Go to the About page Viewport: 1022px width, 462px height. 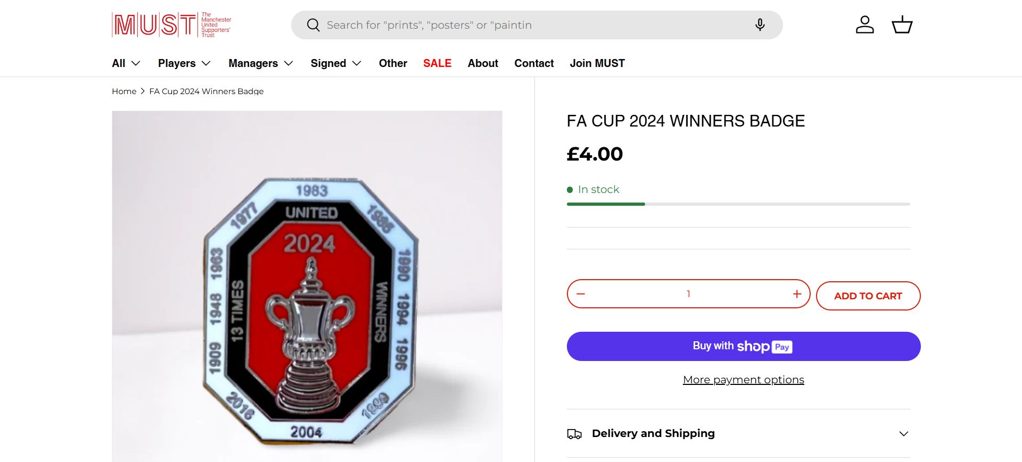coord(483,63)
